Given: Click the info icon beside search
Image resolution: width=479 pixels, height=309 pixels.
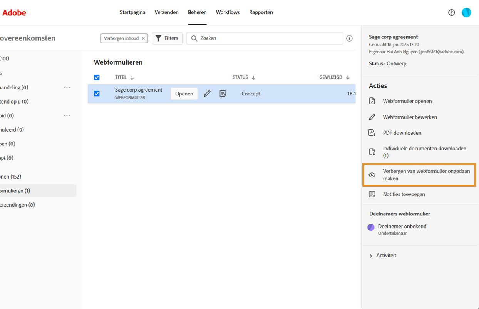Looking at the screenshot, I should 349,38.
